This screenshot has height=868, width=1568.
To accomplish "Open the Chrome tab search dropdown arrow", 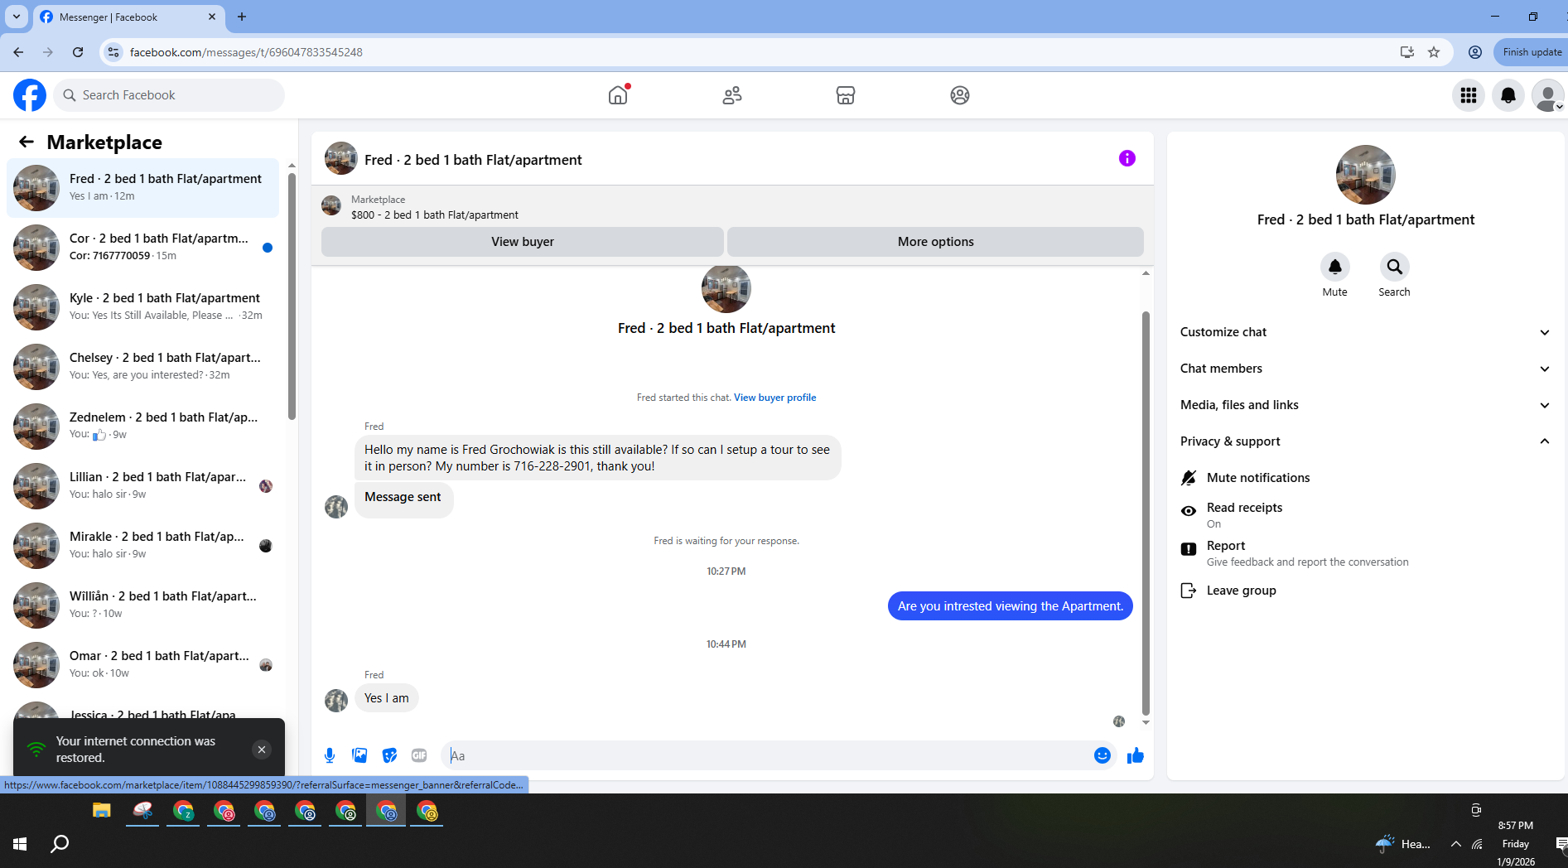I will point(16,17).
